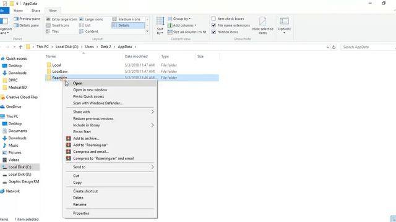
Task: Open the Sort by dropdown
Action: coord(160,25)
